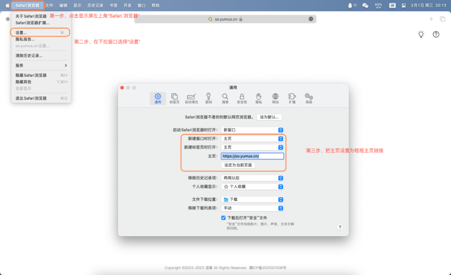Open the tab overview icon
This screenshot has height=275, width=451.
442,19
